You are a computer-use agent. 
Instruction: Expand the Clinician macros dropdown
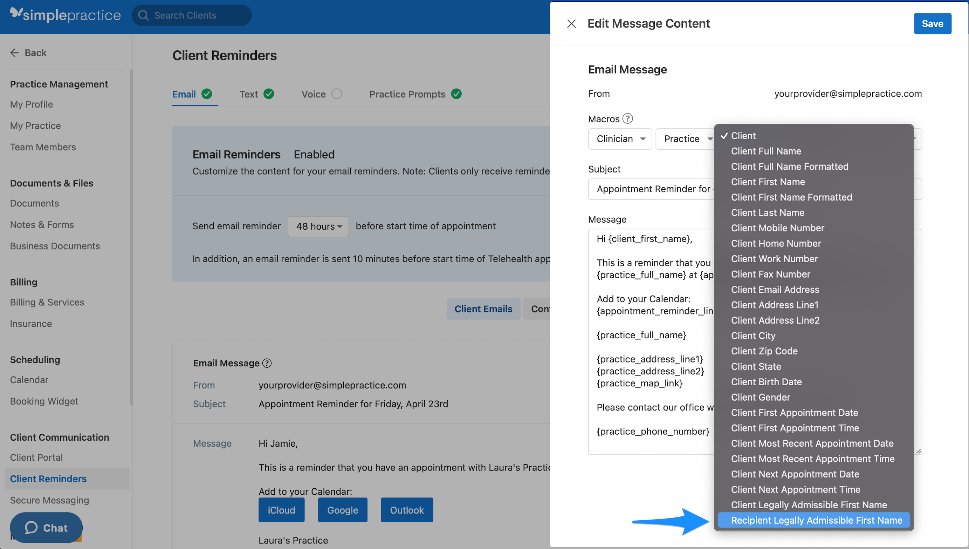click(x=620, y=139)
